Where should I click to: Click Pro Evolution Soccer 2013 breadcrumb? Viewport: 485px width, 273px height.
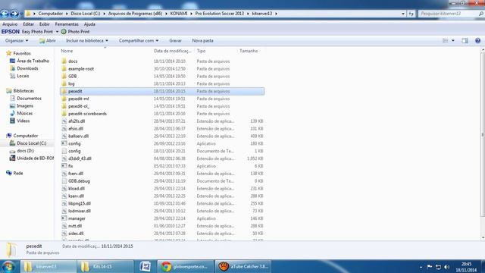pos(219,14)
